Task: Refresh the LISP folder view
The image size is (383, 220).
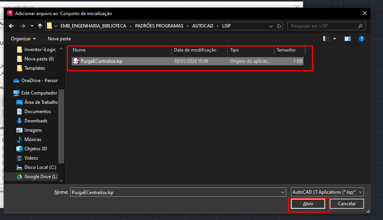Action: 279,26
